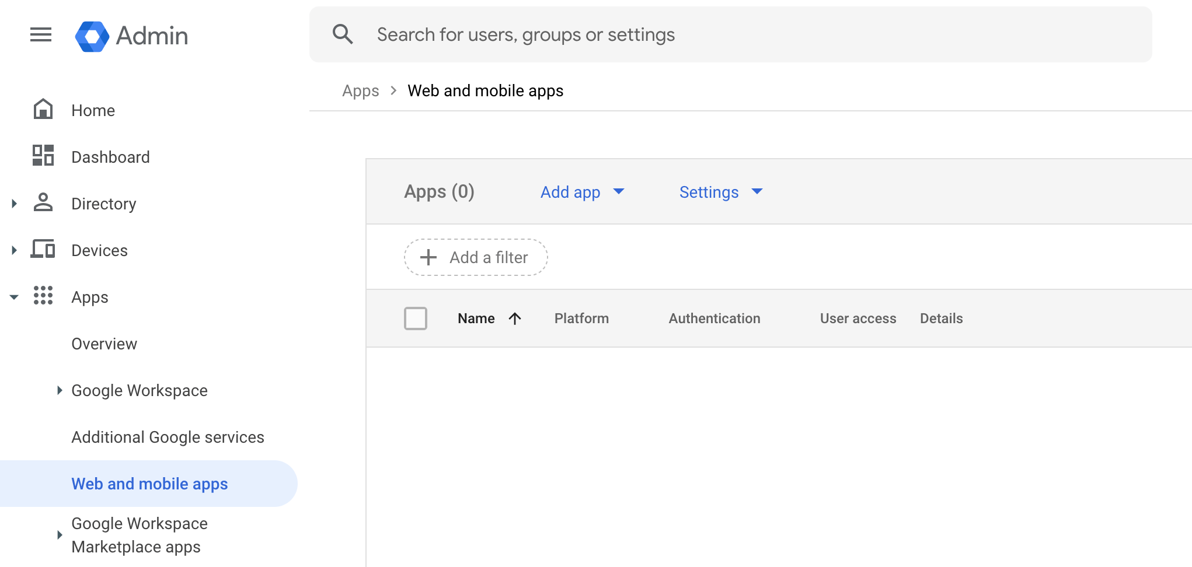Click the search magnifier icon

pyautogui.click(x=343, y=34)
